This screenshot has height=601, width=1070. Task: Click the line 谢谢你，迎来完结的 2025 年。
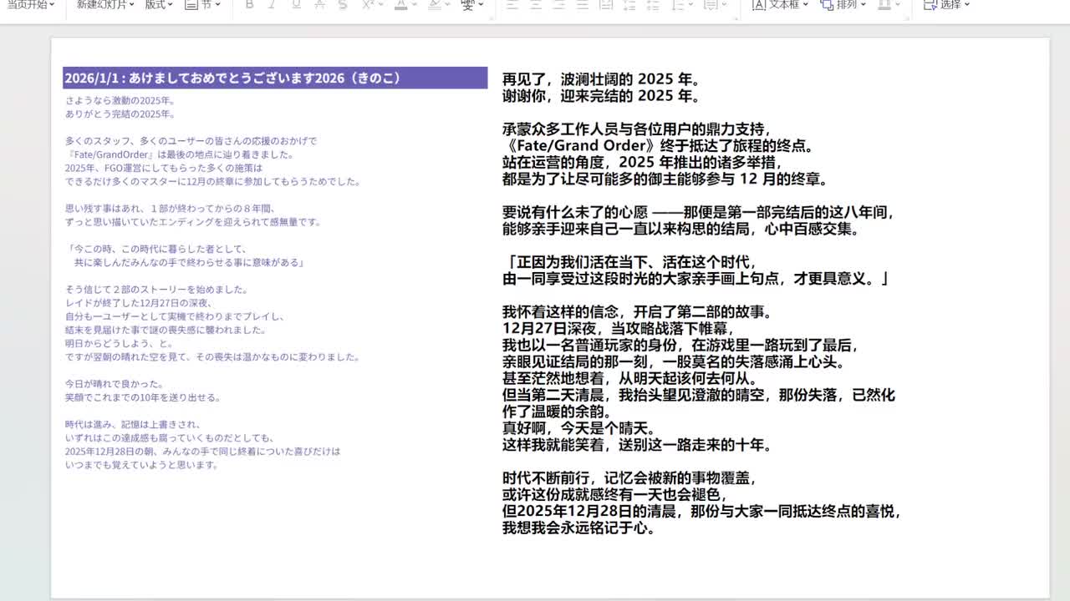pos(601,96)
